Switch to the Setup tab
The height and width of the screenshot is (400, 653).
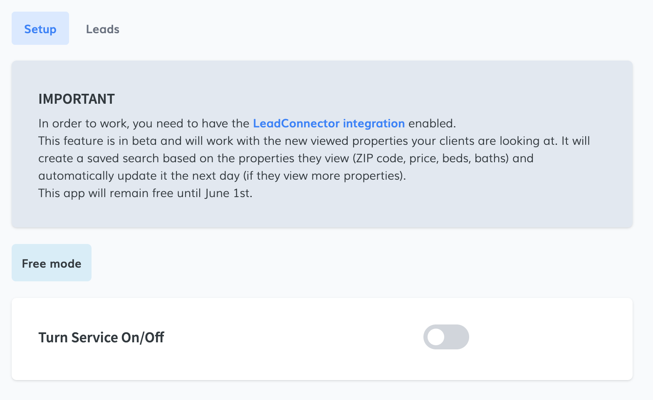[40, 29]
